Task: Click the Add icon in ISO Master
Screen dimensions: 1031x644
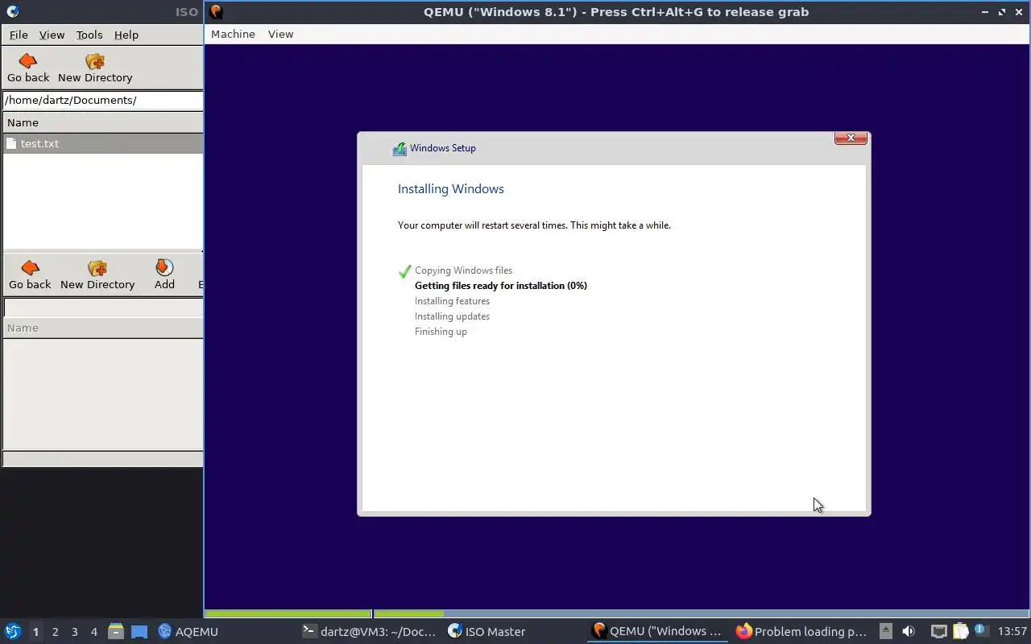Action: pos(164,267)
